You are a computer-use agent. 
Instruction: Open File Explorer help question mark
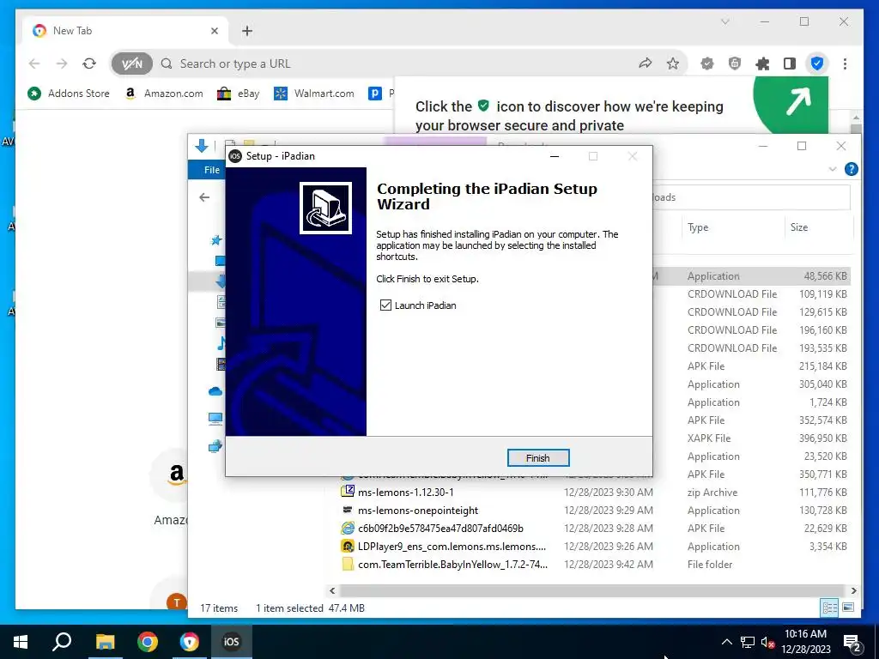coord(851,169)
